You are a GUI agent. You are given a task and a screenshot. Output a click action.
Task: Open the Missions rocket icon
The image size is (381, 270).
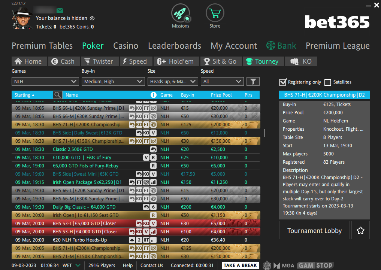click(x=181, y=13)
